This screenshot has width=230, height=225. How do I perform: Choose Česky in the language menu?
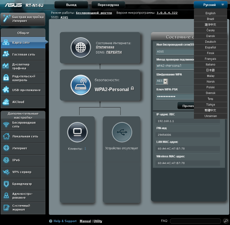pos(210,30)
